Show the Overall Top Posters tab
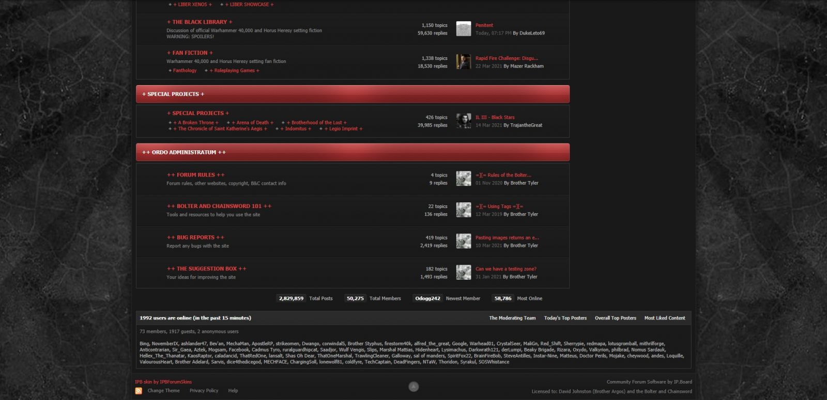The height and width of the screenshot is (400, 827). pos(615,318)
